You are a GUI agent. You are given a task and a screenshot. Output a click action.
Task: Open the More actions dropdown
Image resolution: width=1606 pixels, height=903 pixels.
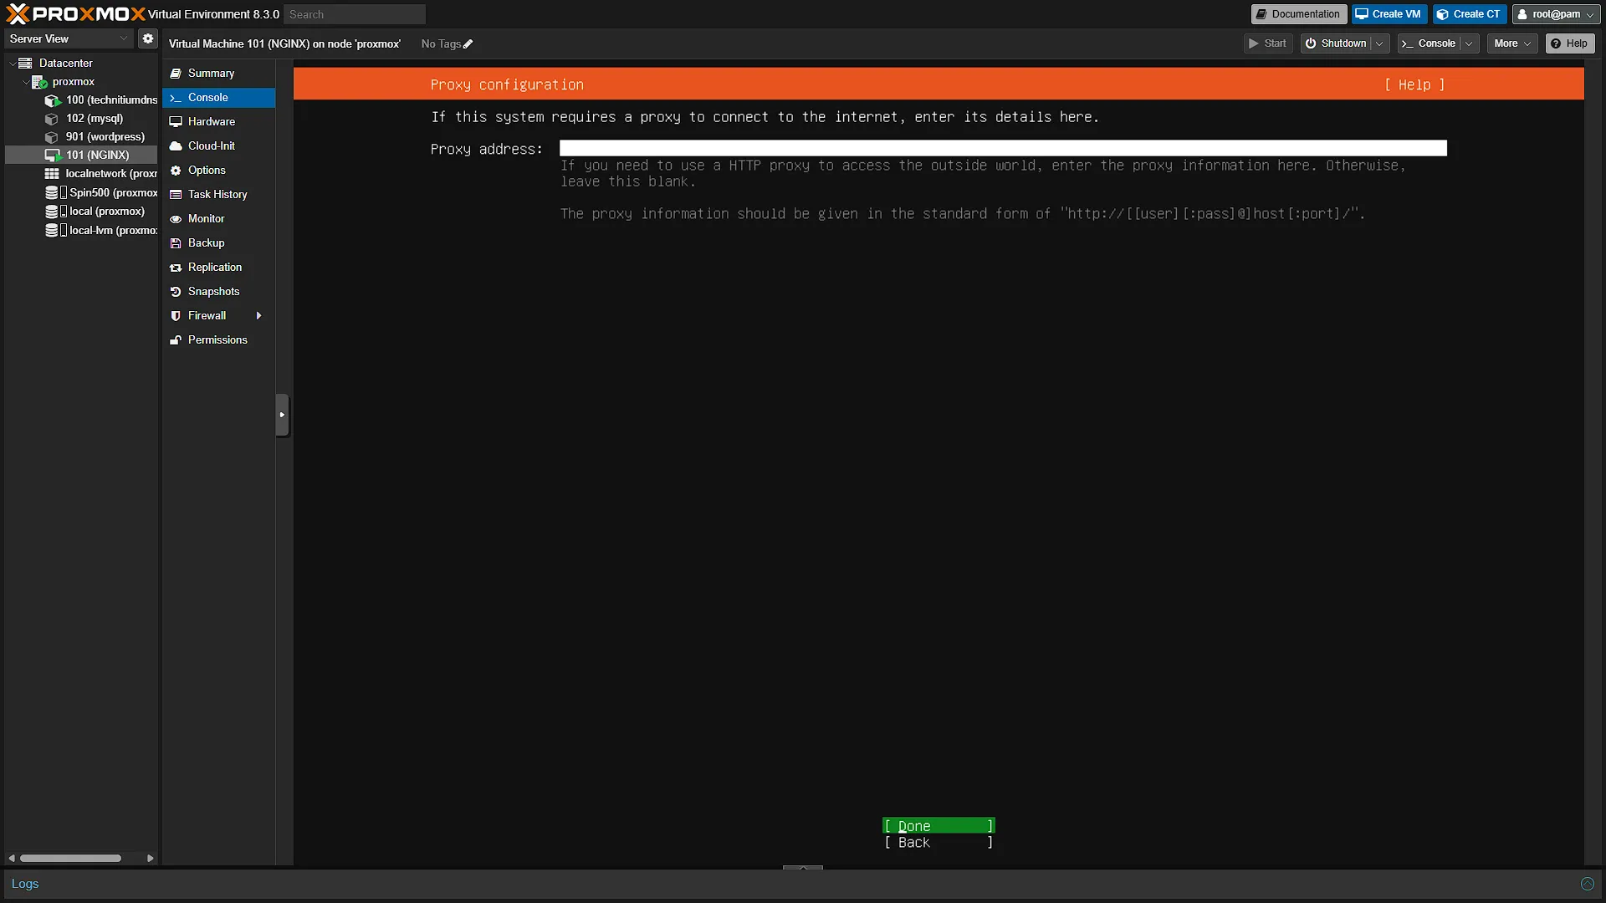pos(1512,43)
